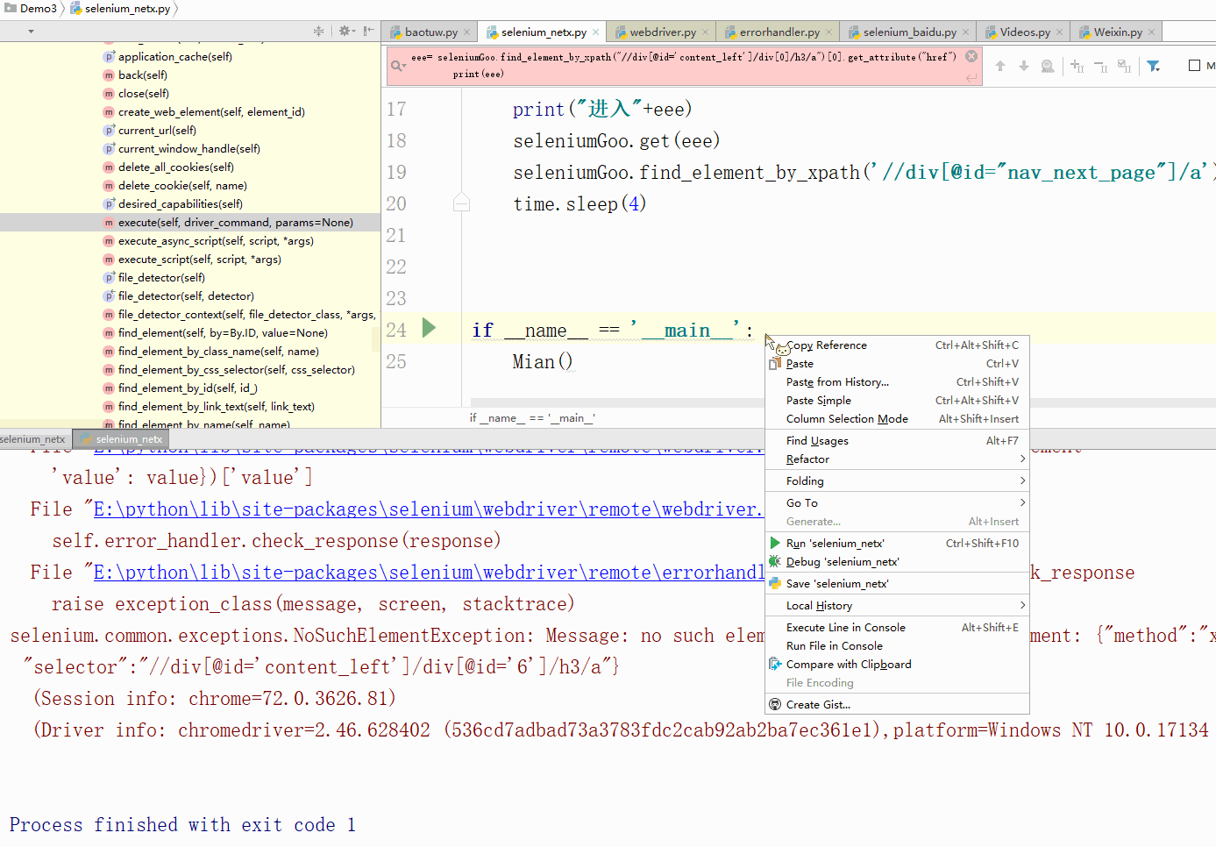Screen dimensions: 1216x847
Task: Click the search filter funnel icon
Action: click(1154, 67)
